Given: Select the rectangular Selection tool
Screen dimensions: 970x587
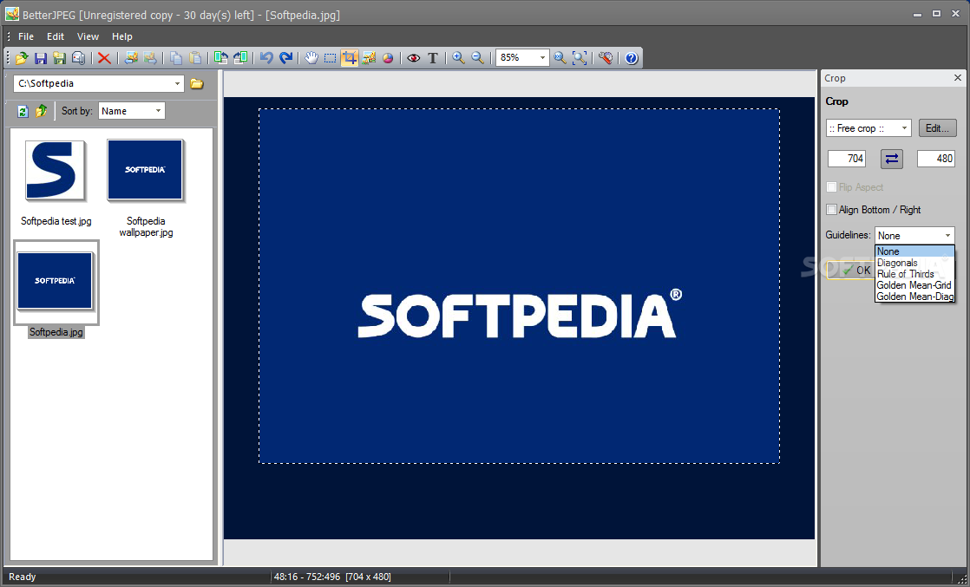Looking at the screenshot, I should tap(331, 58).
